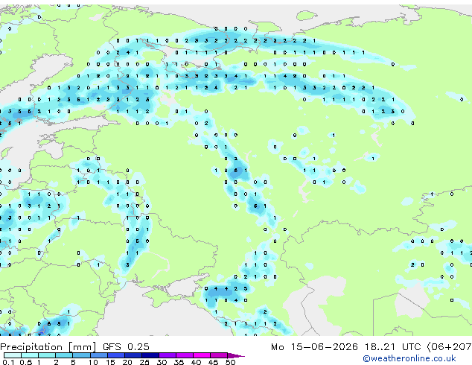Select the 2 to 5 mm legend swatch
The height and width of the screenshot is (365, 472).
coord(64,355)
